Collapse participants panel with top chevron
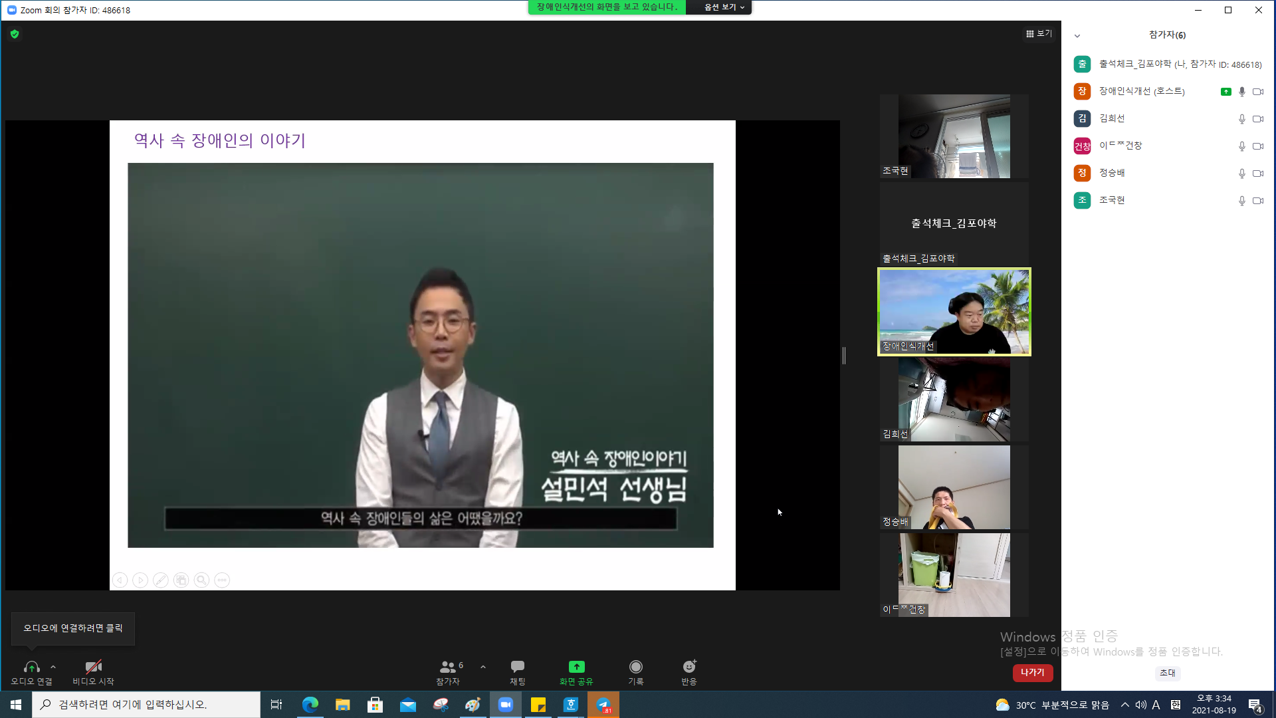 coord(1077,36)
